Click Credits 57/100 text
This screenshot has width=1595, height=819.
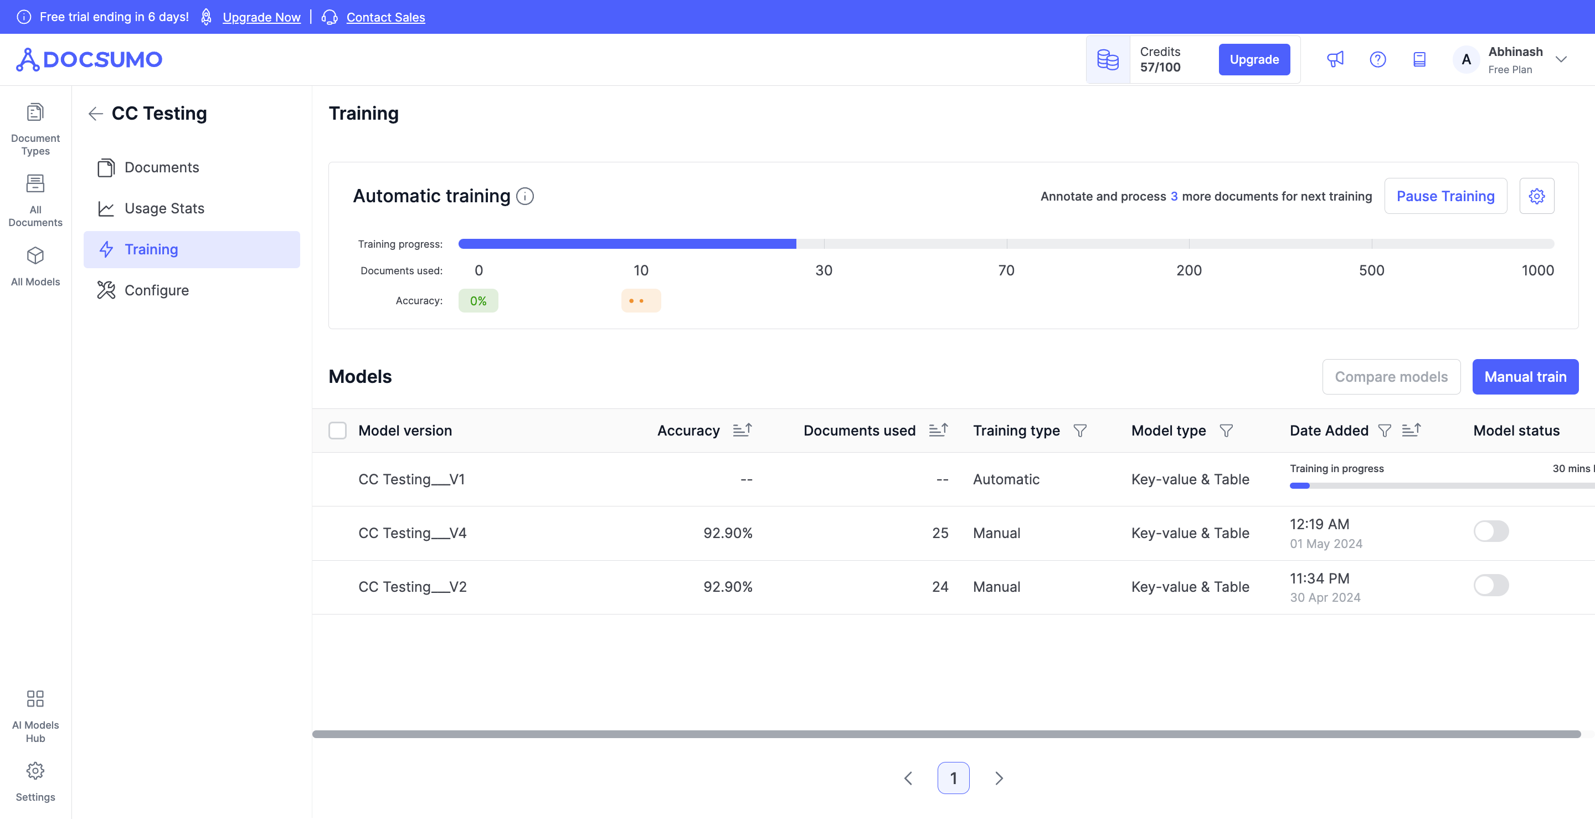(x=1160, y=59)
